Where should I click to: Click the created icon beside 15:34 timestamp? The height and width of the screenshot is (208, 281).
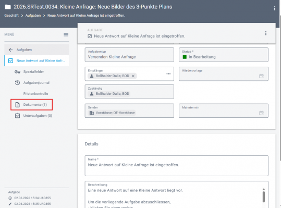tap(10, 198)
